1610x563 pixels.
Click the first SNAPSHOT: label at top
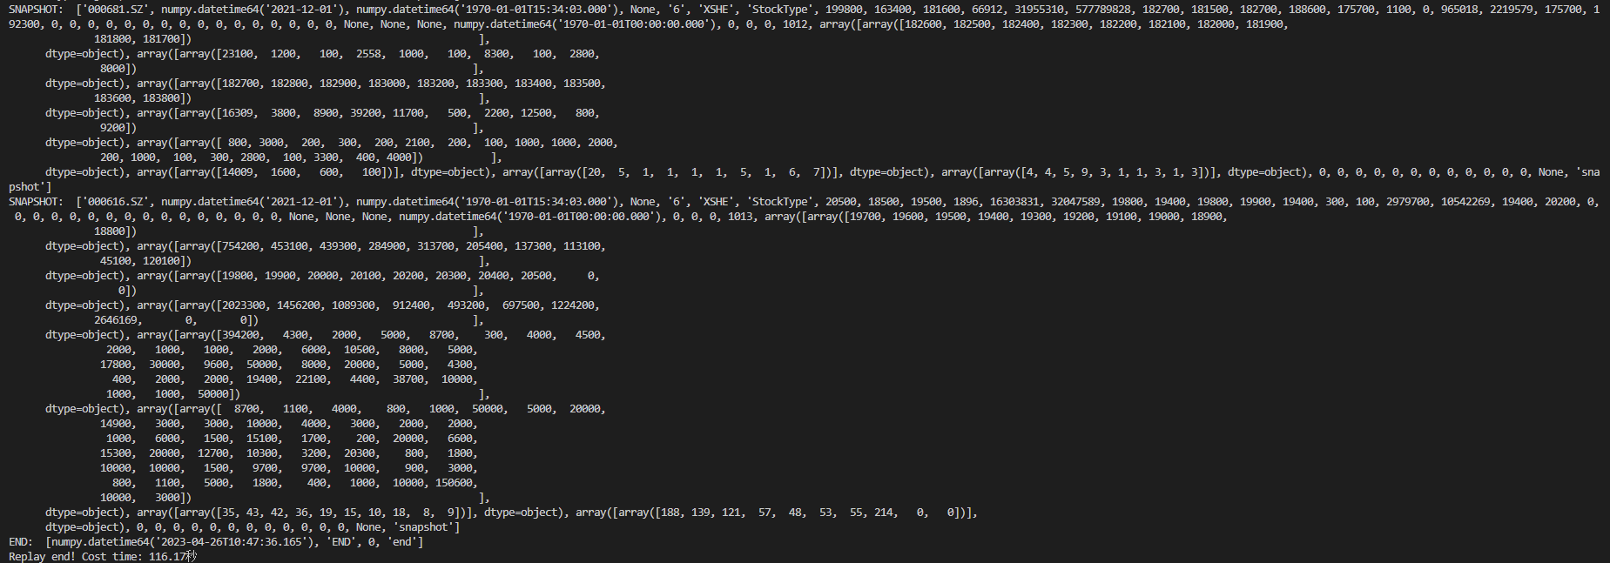pyautogui.click(x=36, y=10)
